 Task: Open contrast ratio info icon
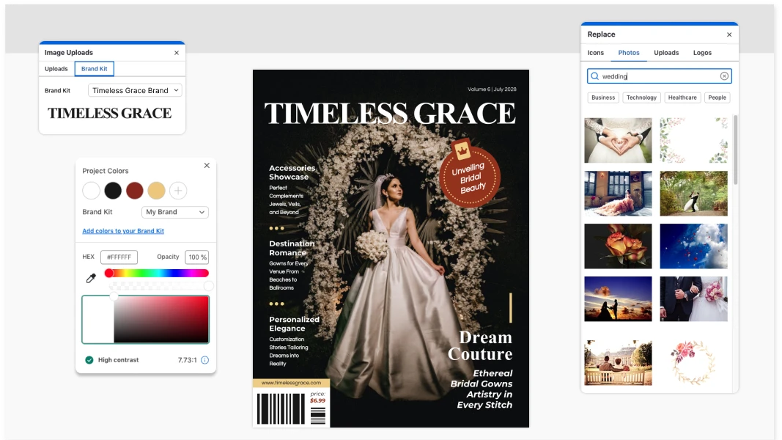(x=205, y=360)
